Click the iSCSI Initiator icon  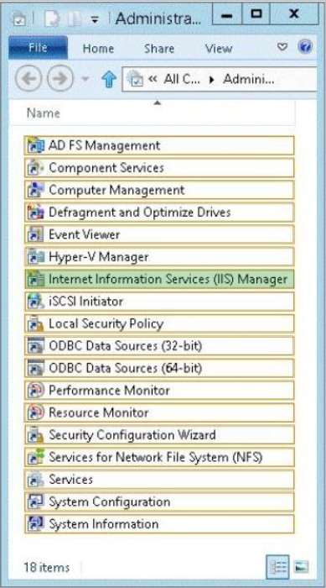pyautogui.click(x=36, y=301)
